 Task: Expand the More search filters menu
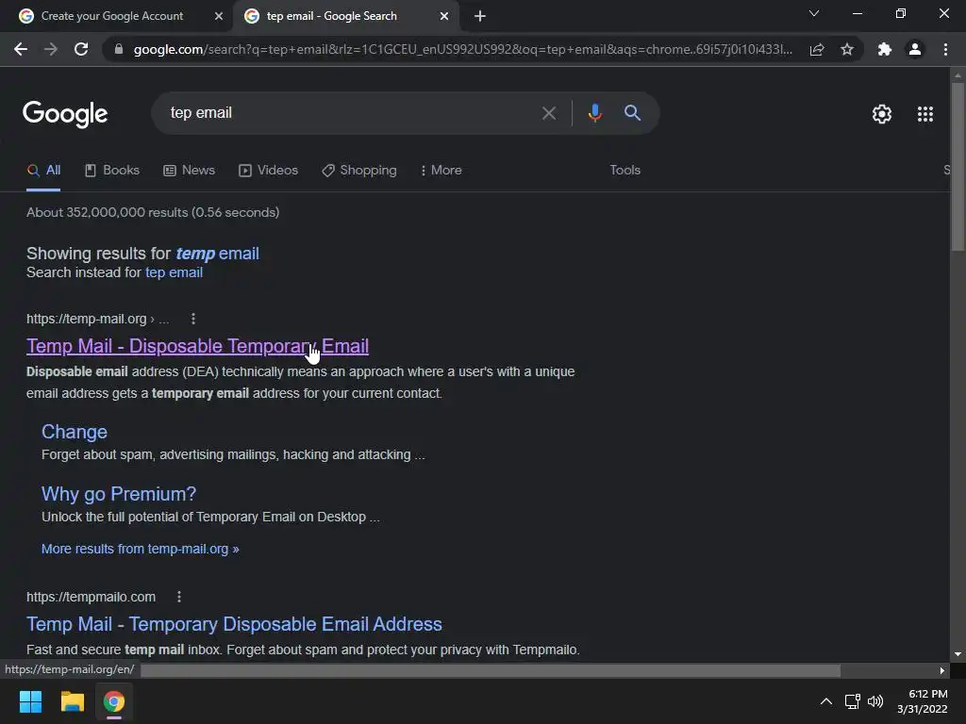[441, 170]
